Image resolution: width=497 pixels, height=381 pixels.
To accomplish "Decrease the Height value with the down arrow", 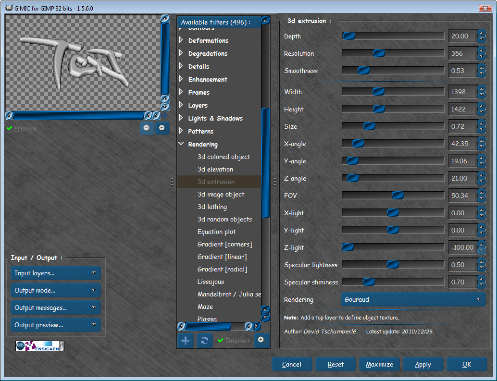I will (482, 112).
